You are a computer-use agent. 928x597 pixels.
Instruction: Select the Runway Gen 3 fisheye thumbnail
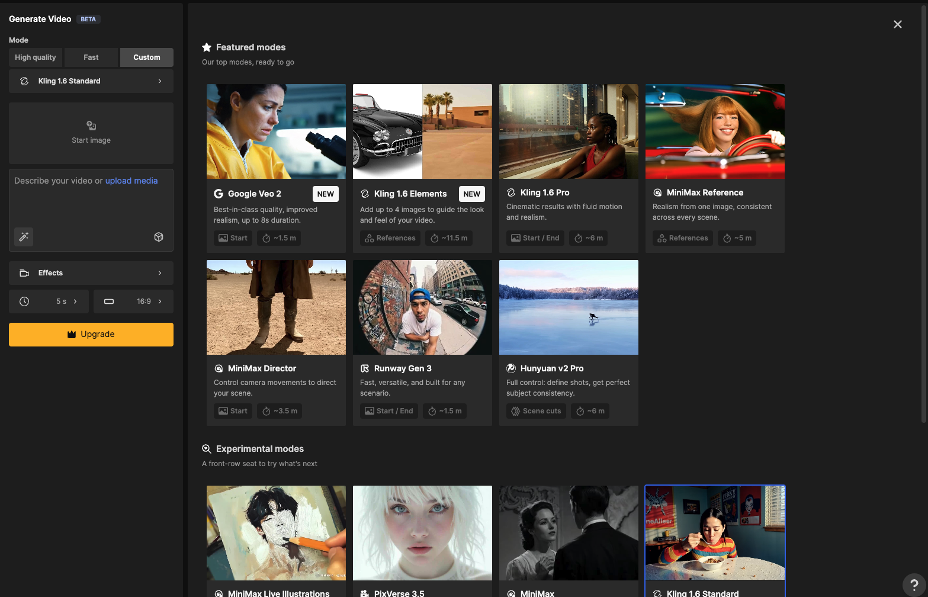point(422,307)
